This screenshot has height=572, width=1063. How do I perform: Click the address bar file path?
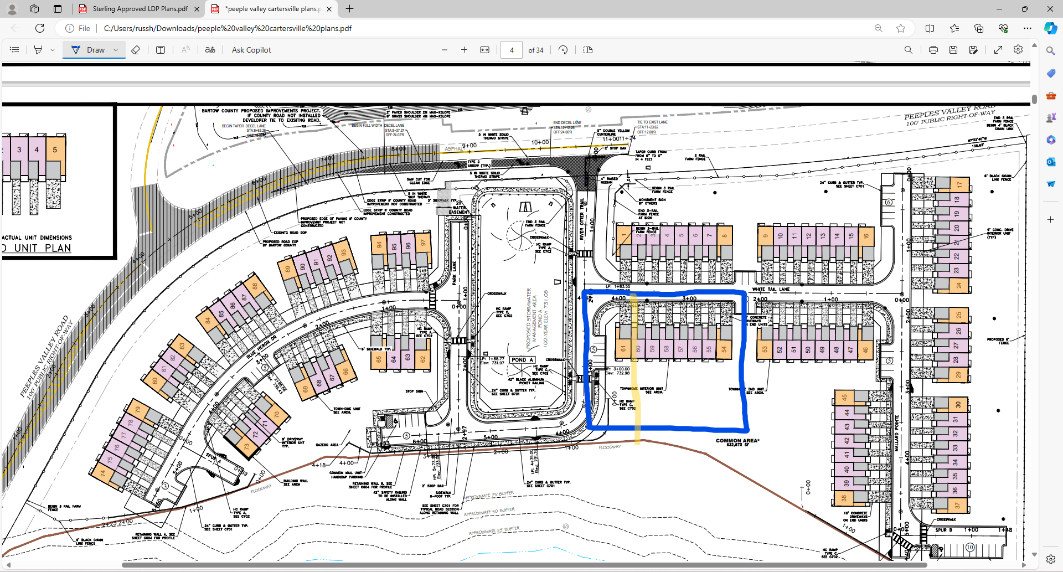point(228,28)
